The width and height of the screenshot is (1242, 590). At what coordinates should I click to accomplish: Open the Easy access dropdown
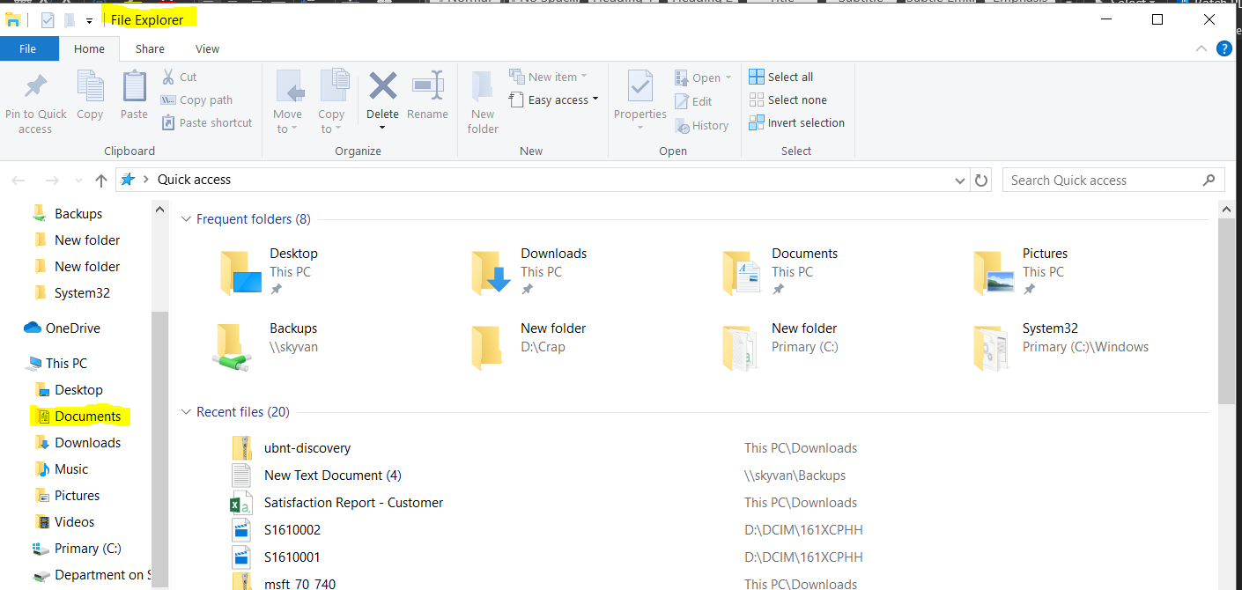pyautogui.click(x=553, y=100)
